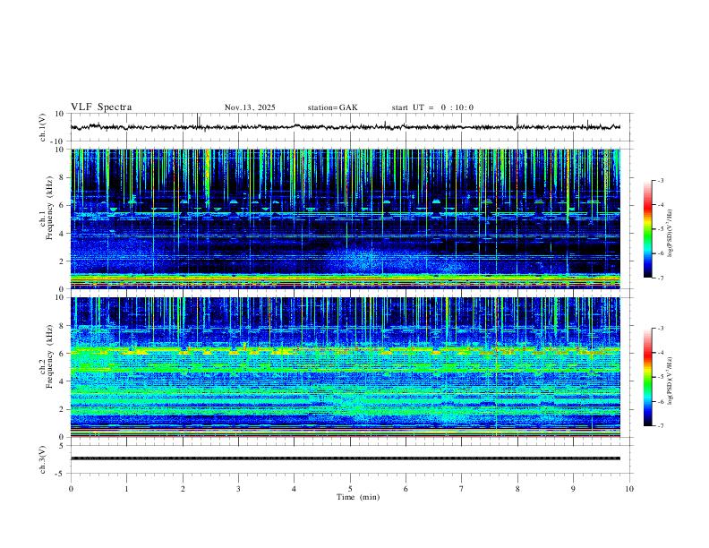The image size is (709, 548).
Task: Click the ch.2 colorbar 'log(PSD)(V²/Hz)' label
Action: (670, 381)
